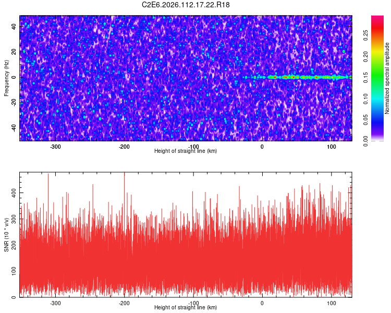Screen dimensions: 391x313
Task: Click the spectrogram's x-axis title text
Action: (x=186, y=151)
